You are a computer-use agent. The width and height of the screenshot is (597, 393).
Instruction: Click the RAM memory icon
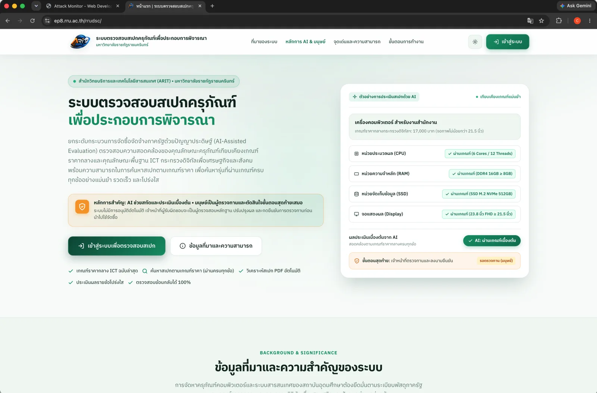[356, 174]
